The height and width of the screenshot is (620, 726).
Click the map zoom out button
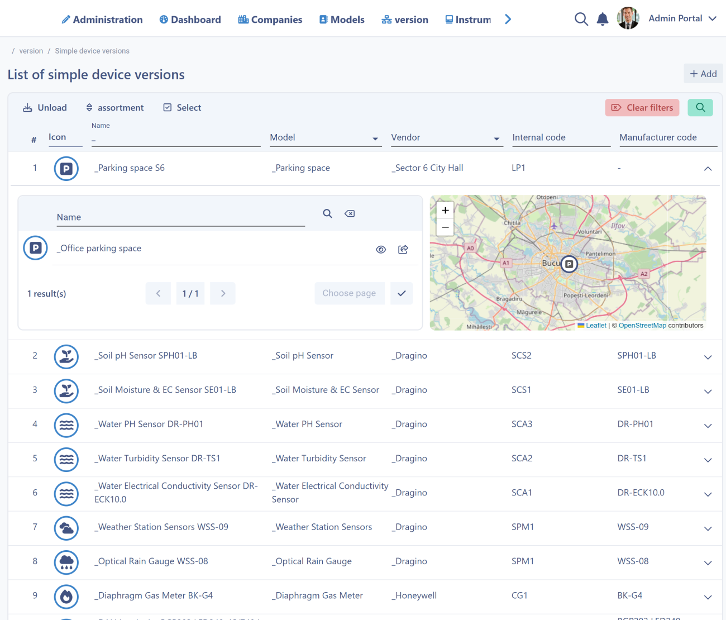point(445,227)
